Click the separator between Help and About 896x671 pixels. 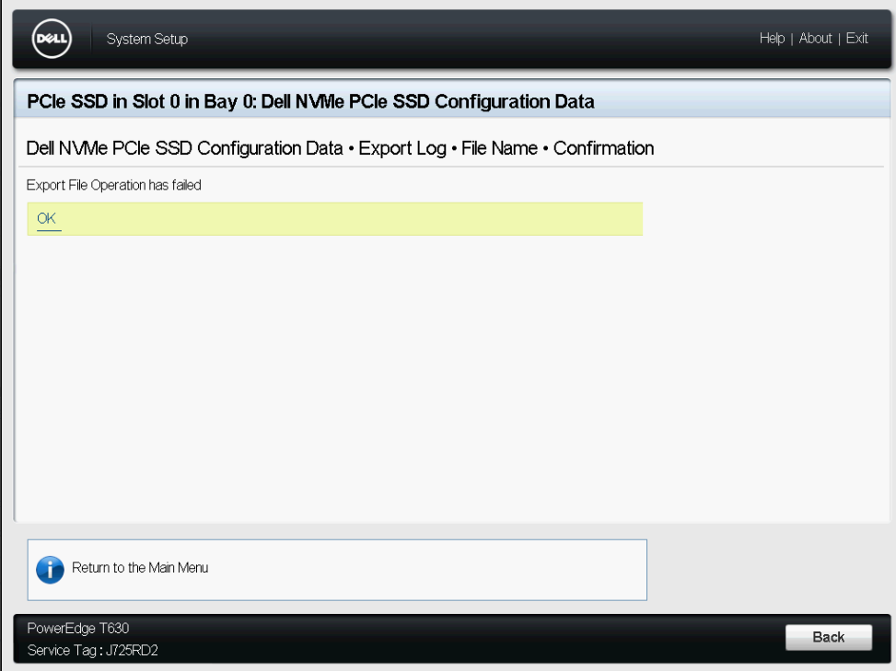(792, 39)
